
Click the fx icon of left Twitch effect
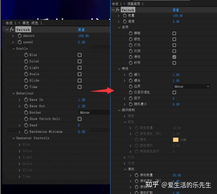(x=12, y=29)
